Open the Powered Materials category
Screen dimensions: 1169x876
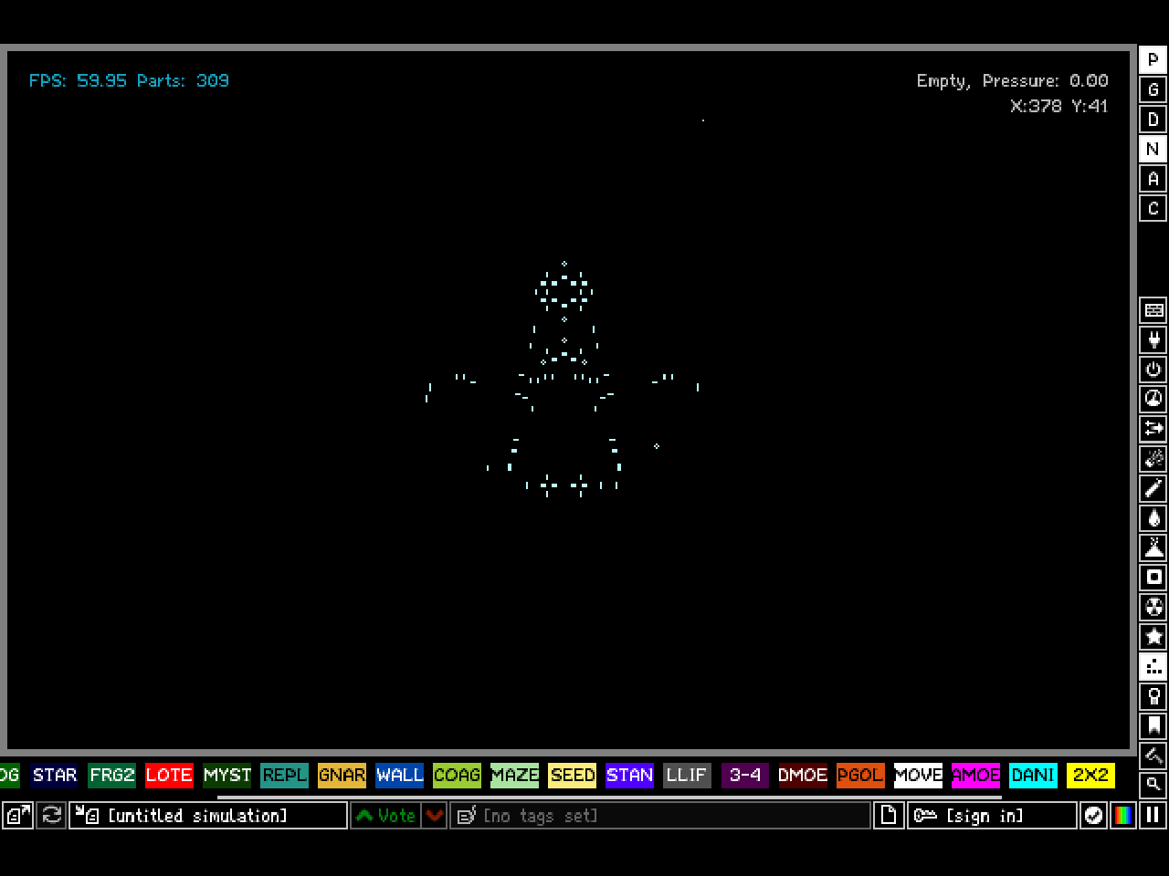pyautogui.click(x=1153, y=370)
